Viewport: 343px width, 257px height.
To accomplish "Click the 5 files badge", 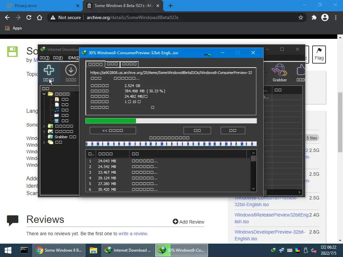I will click(312, 138).
